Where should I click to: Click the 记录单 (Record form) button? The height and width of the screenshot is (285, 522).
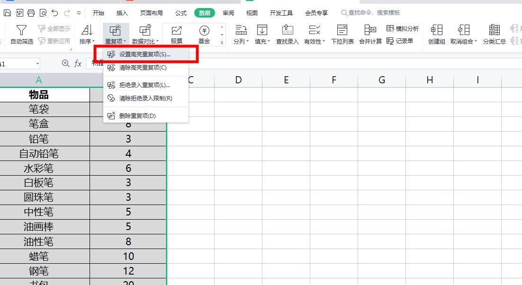click(x=400, y=41)
